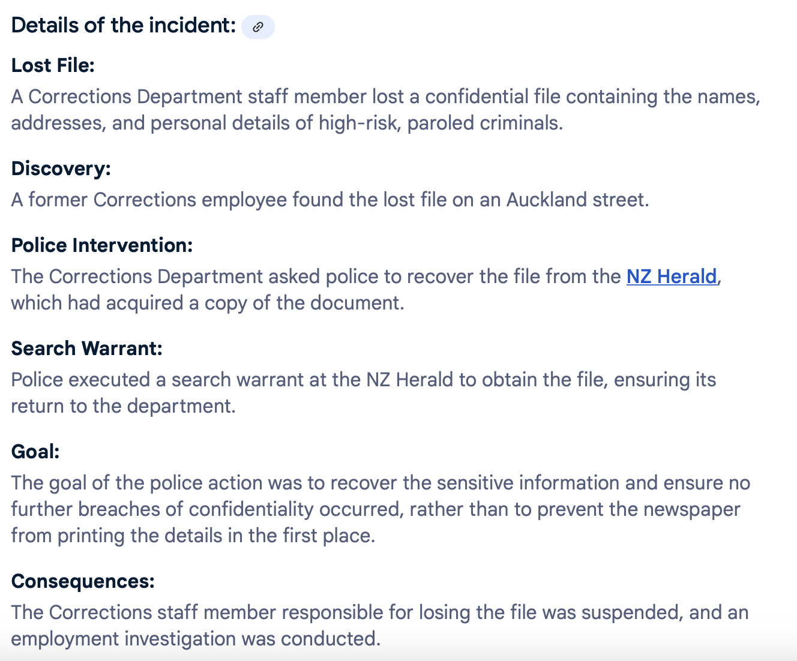Click the chain link icon beside the heading
Screen dimensions: 797x661
click(x=258, y=27)
